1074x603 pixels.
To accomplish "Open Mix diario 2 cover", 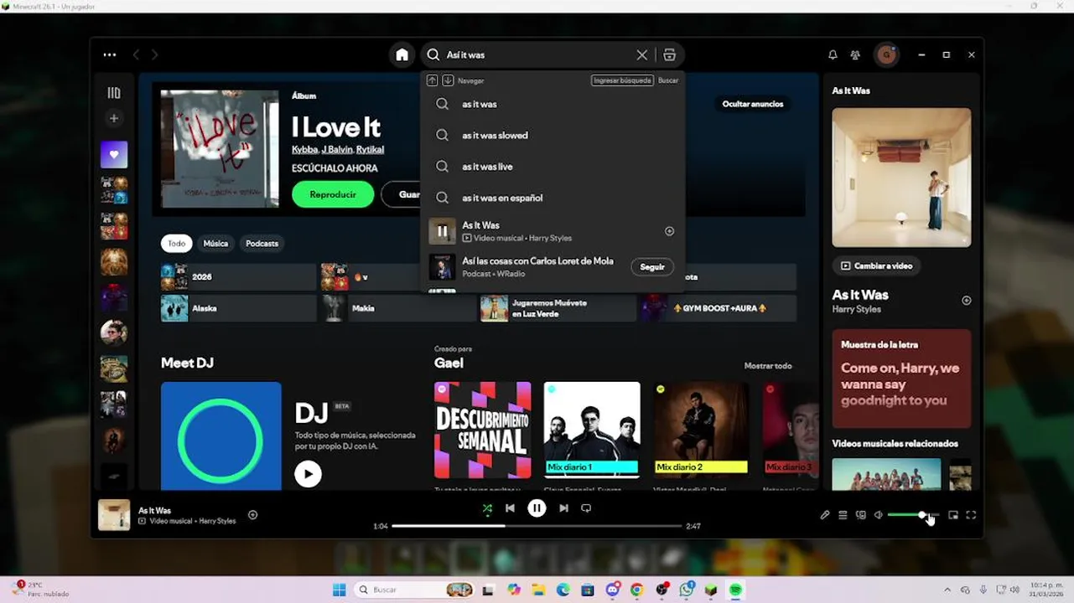I will (x=702, y=430).
